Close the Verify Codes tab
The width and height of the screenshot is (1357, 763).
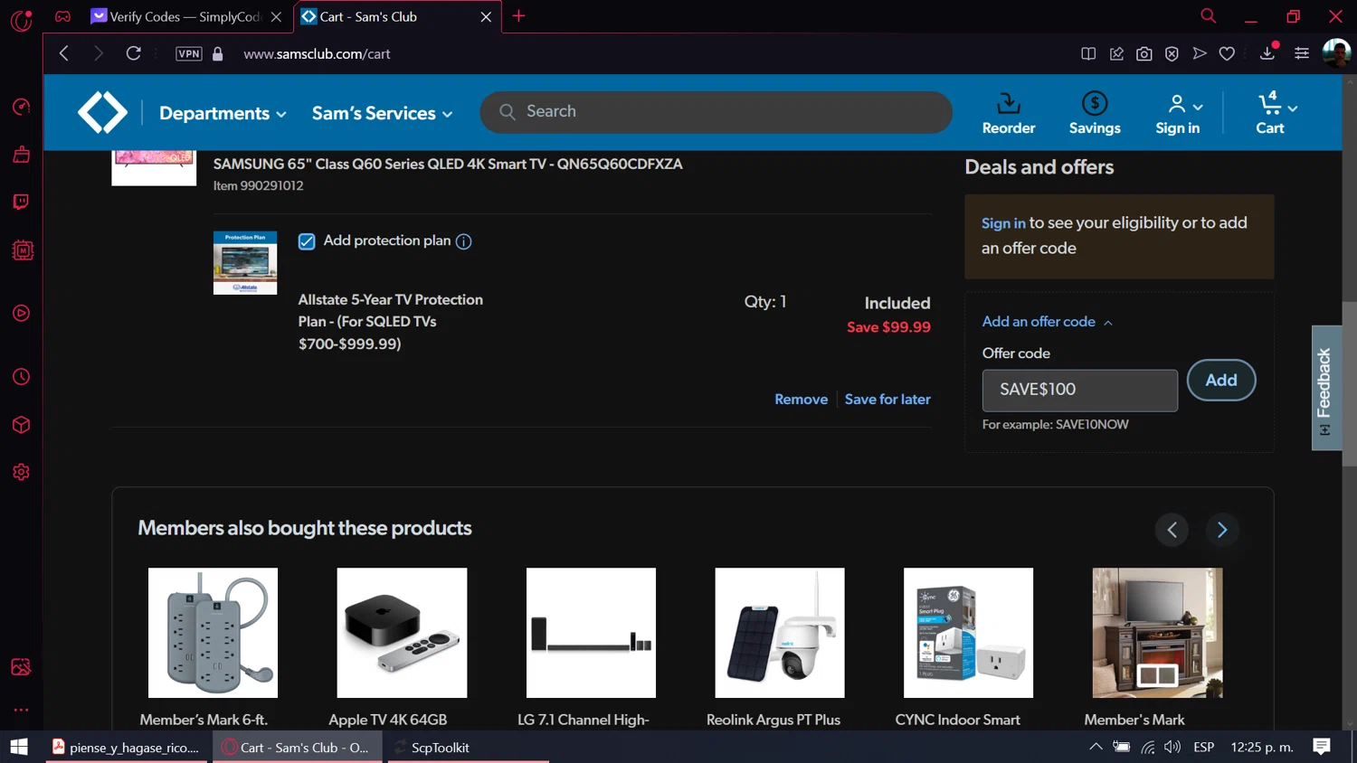click(276, 16)
